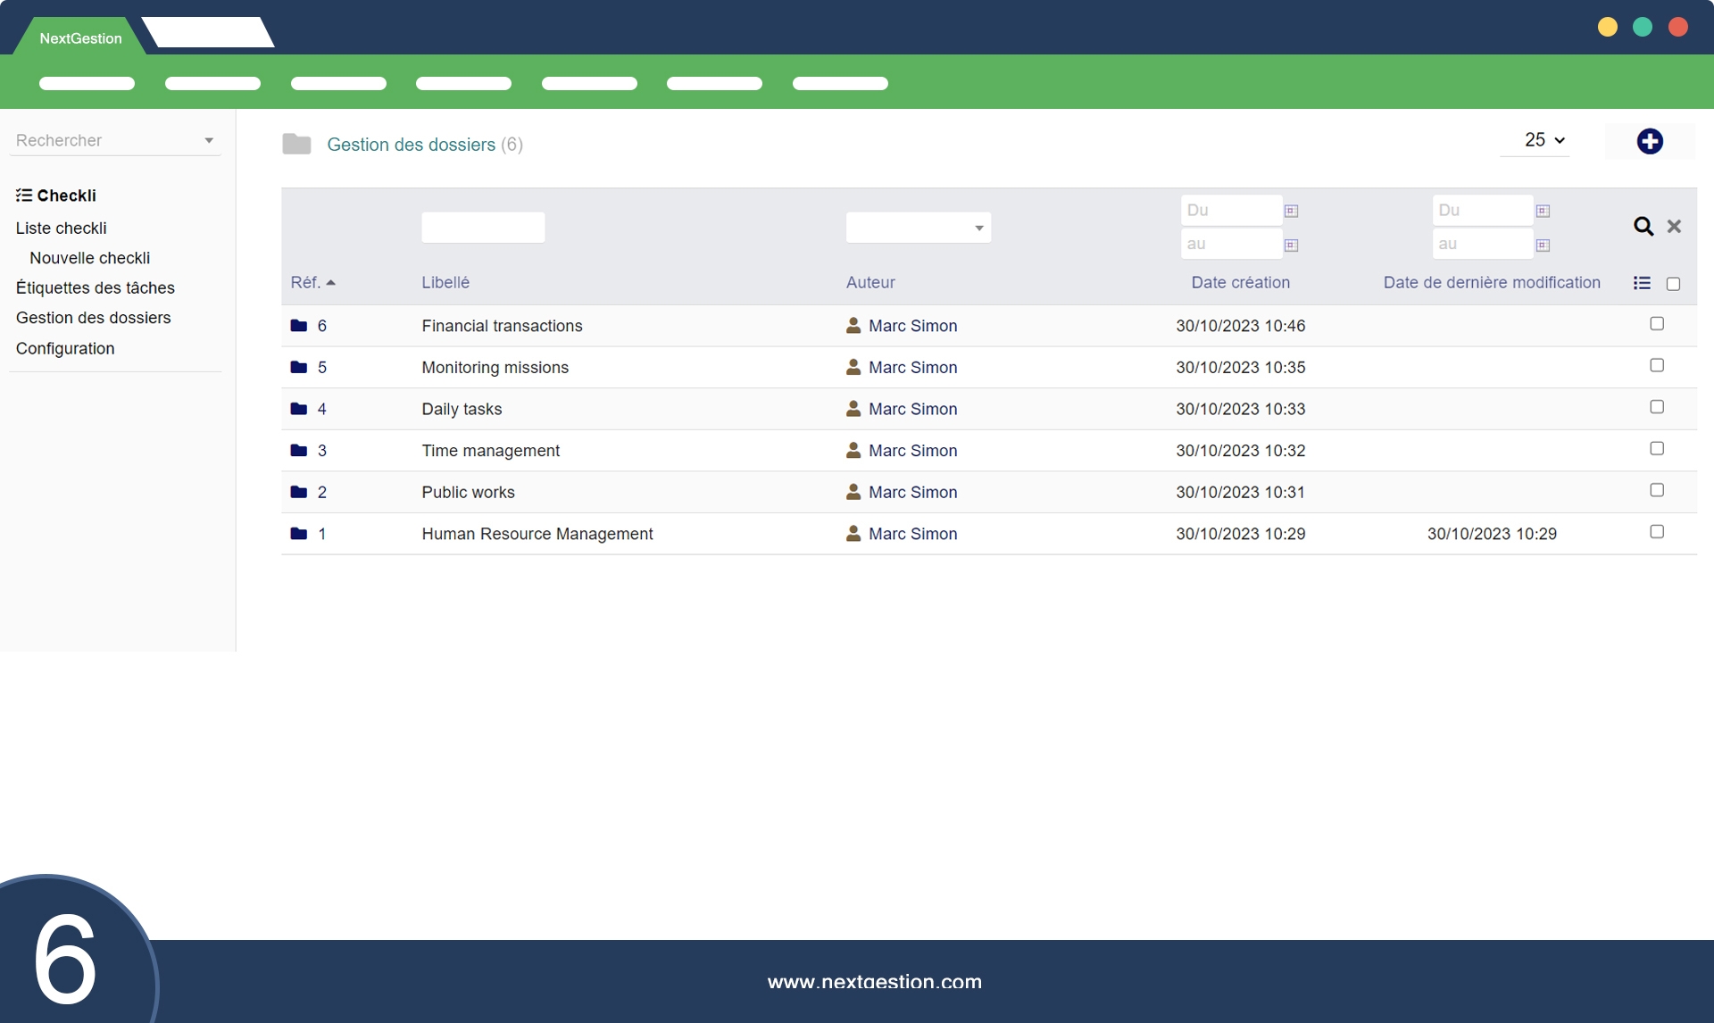
Task: Select Étiquettes des tâches menu entry
Action: [x=96, y=287]
